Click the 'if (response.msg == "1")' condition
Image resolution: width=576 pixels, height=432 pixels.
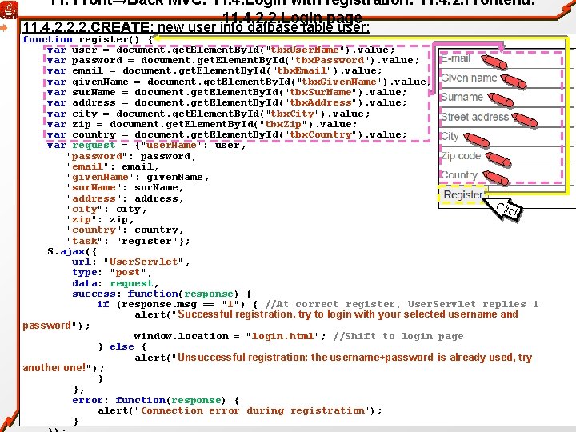[178, 304]
